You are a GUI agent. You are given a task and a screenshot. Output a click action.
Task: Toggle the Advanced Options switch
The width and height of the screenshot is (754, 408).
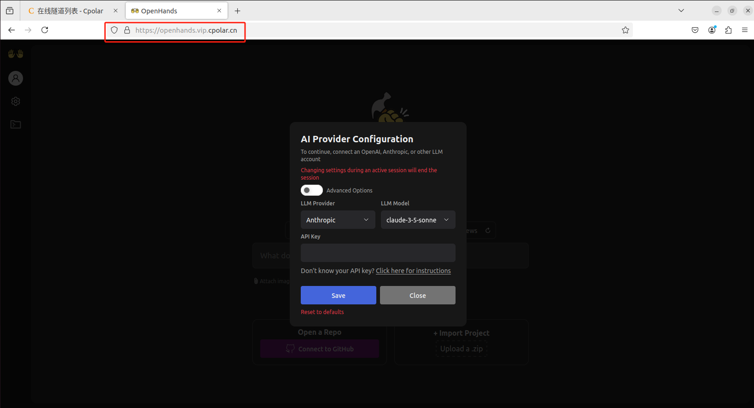point(312,190)
